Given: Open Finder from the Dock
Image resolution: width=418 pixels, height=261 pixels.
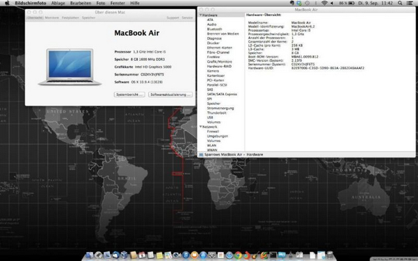Looking at the screenshot, I should click(90, 255).
